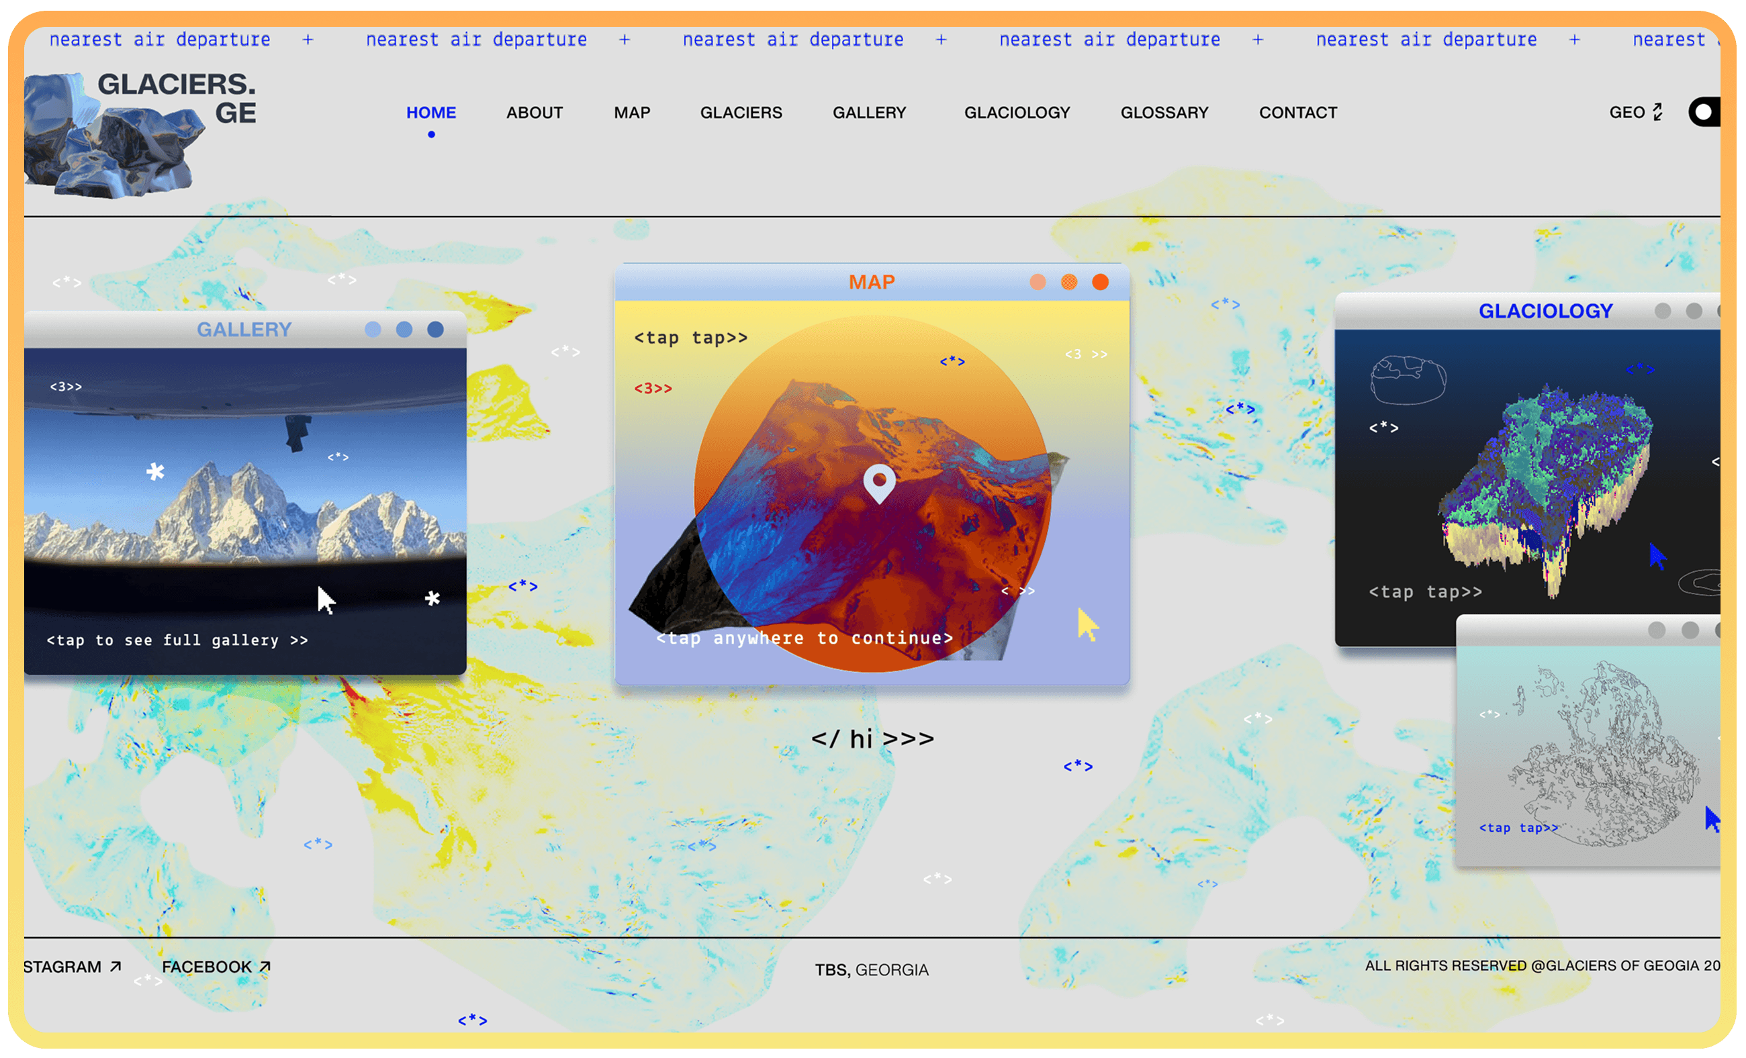1746x1058 pixels.
Task: Go to the GLOSSARY page
Action: [x=1164, y=113]
